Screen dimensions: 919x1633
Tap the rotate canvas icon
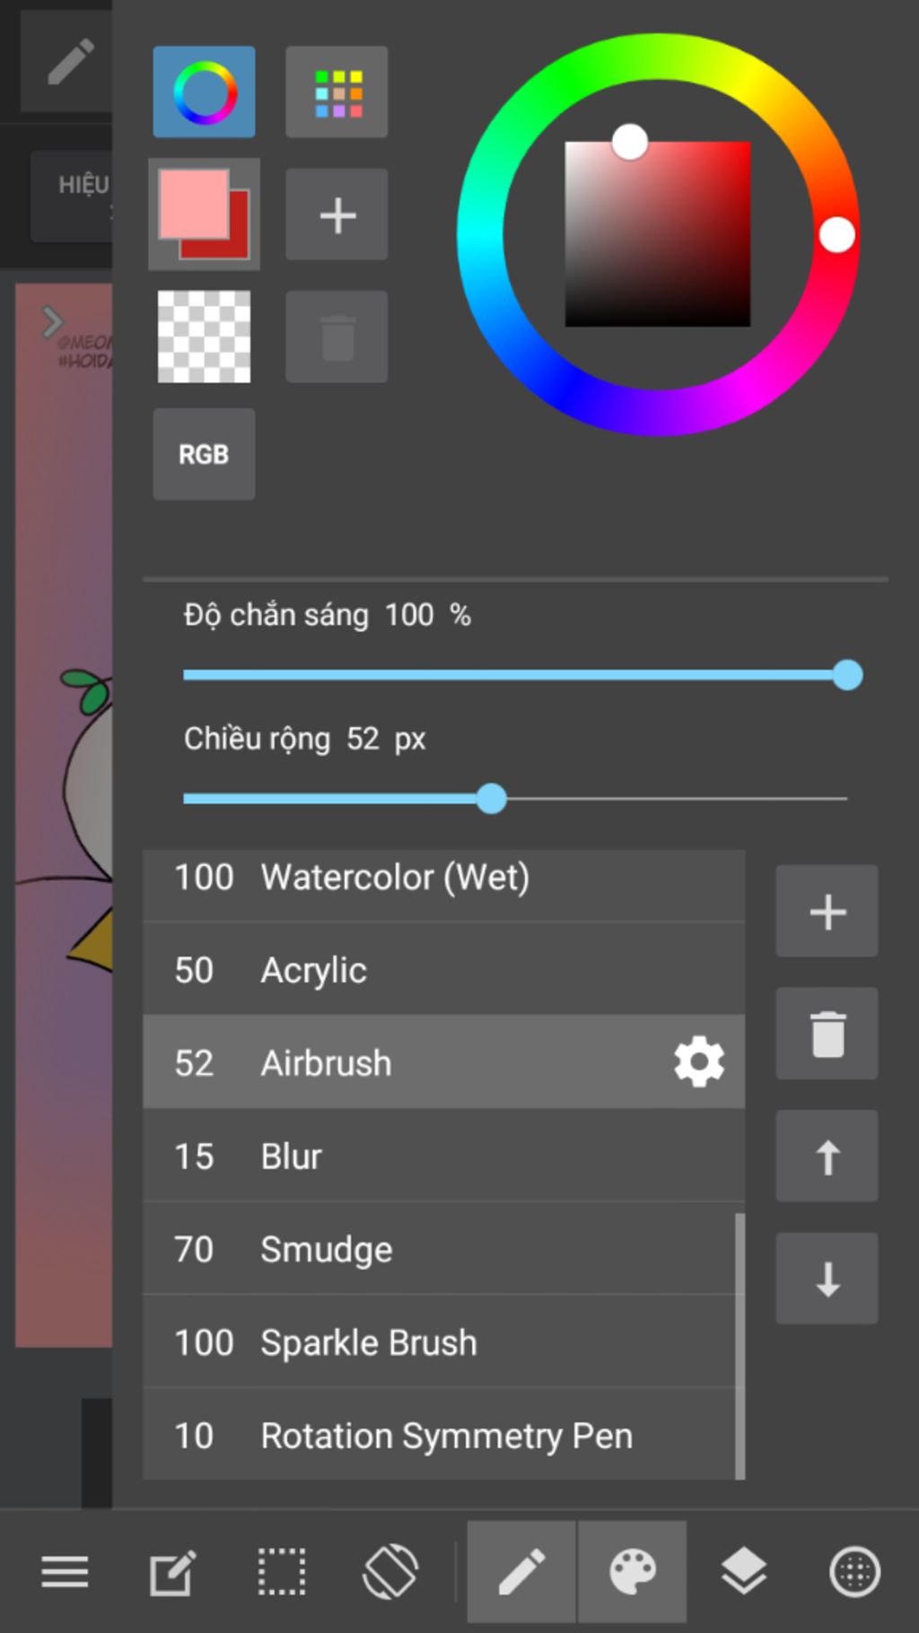click(x=390, y=1572)
